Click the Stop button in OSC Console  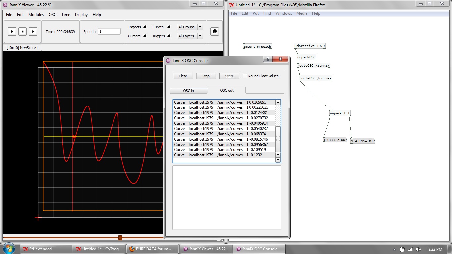[x=206, y=76]
